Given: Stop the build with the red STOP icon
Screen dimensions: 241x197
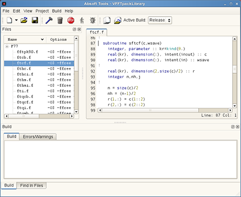Looking at the screenshot, I should (x=71, y=20).
